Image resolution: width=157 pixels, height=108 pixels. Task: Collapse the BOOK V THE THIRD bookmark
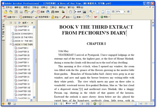pyautogui.click(x=10, y=44)
